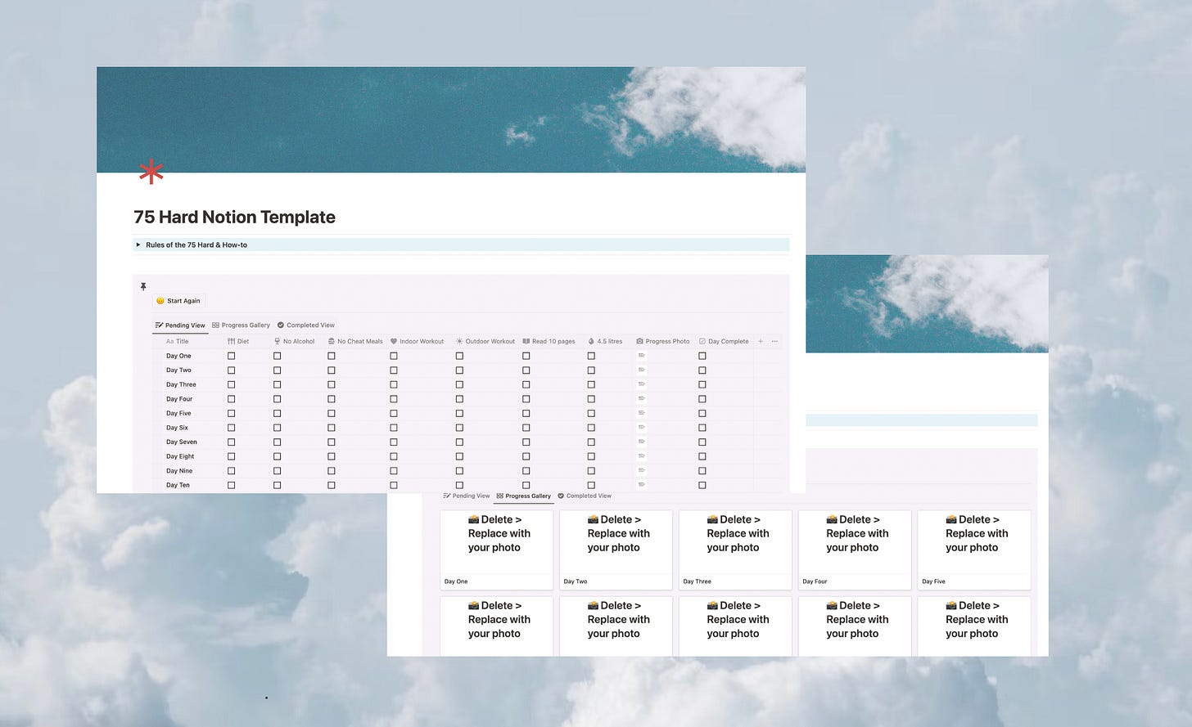Viewport: 1192px width, 727px height.
Task: Open the Progress Photo file for Day Seven
Action: (x=642, y=442)
